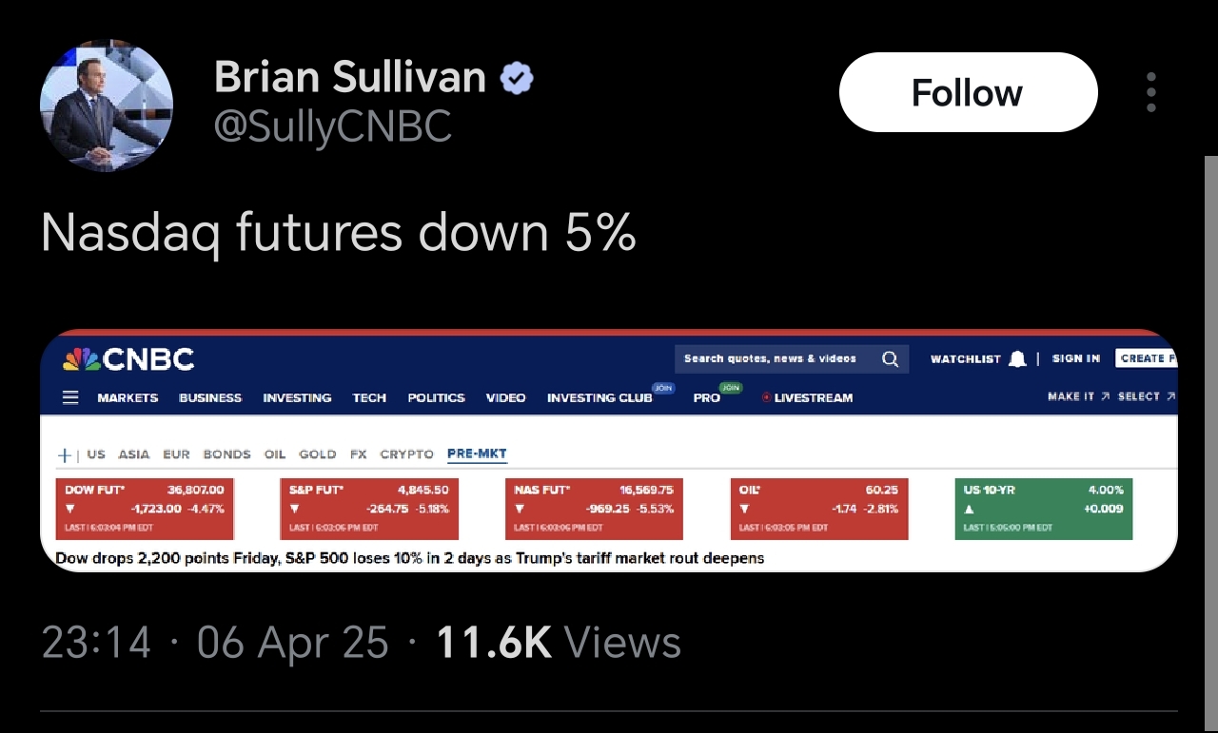1218x733 pixels.
Task: Follow Brian Sullivan
Action: 968,92
